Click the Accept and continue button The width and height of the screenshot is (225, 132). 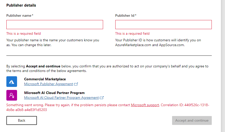coord(192,120)
